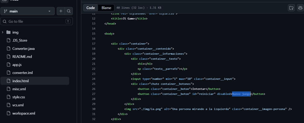Click the search files magnifier button
The image size is (304, 123).
pos(69,11)
